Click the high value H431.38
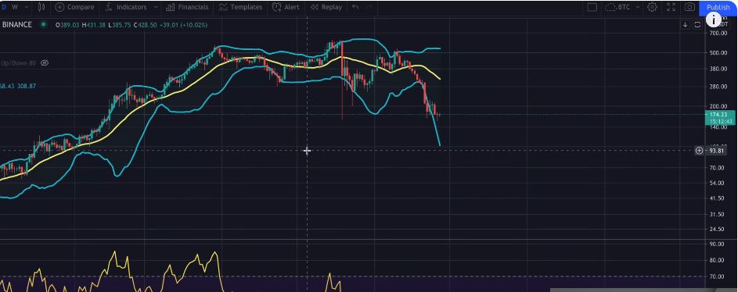738x292 pixels. [94, 25]
